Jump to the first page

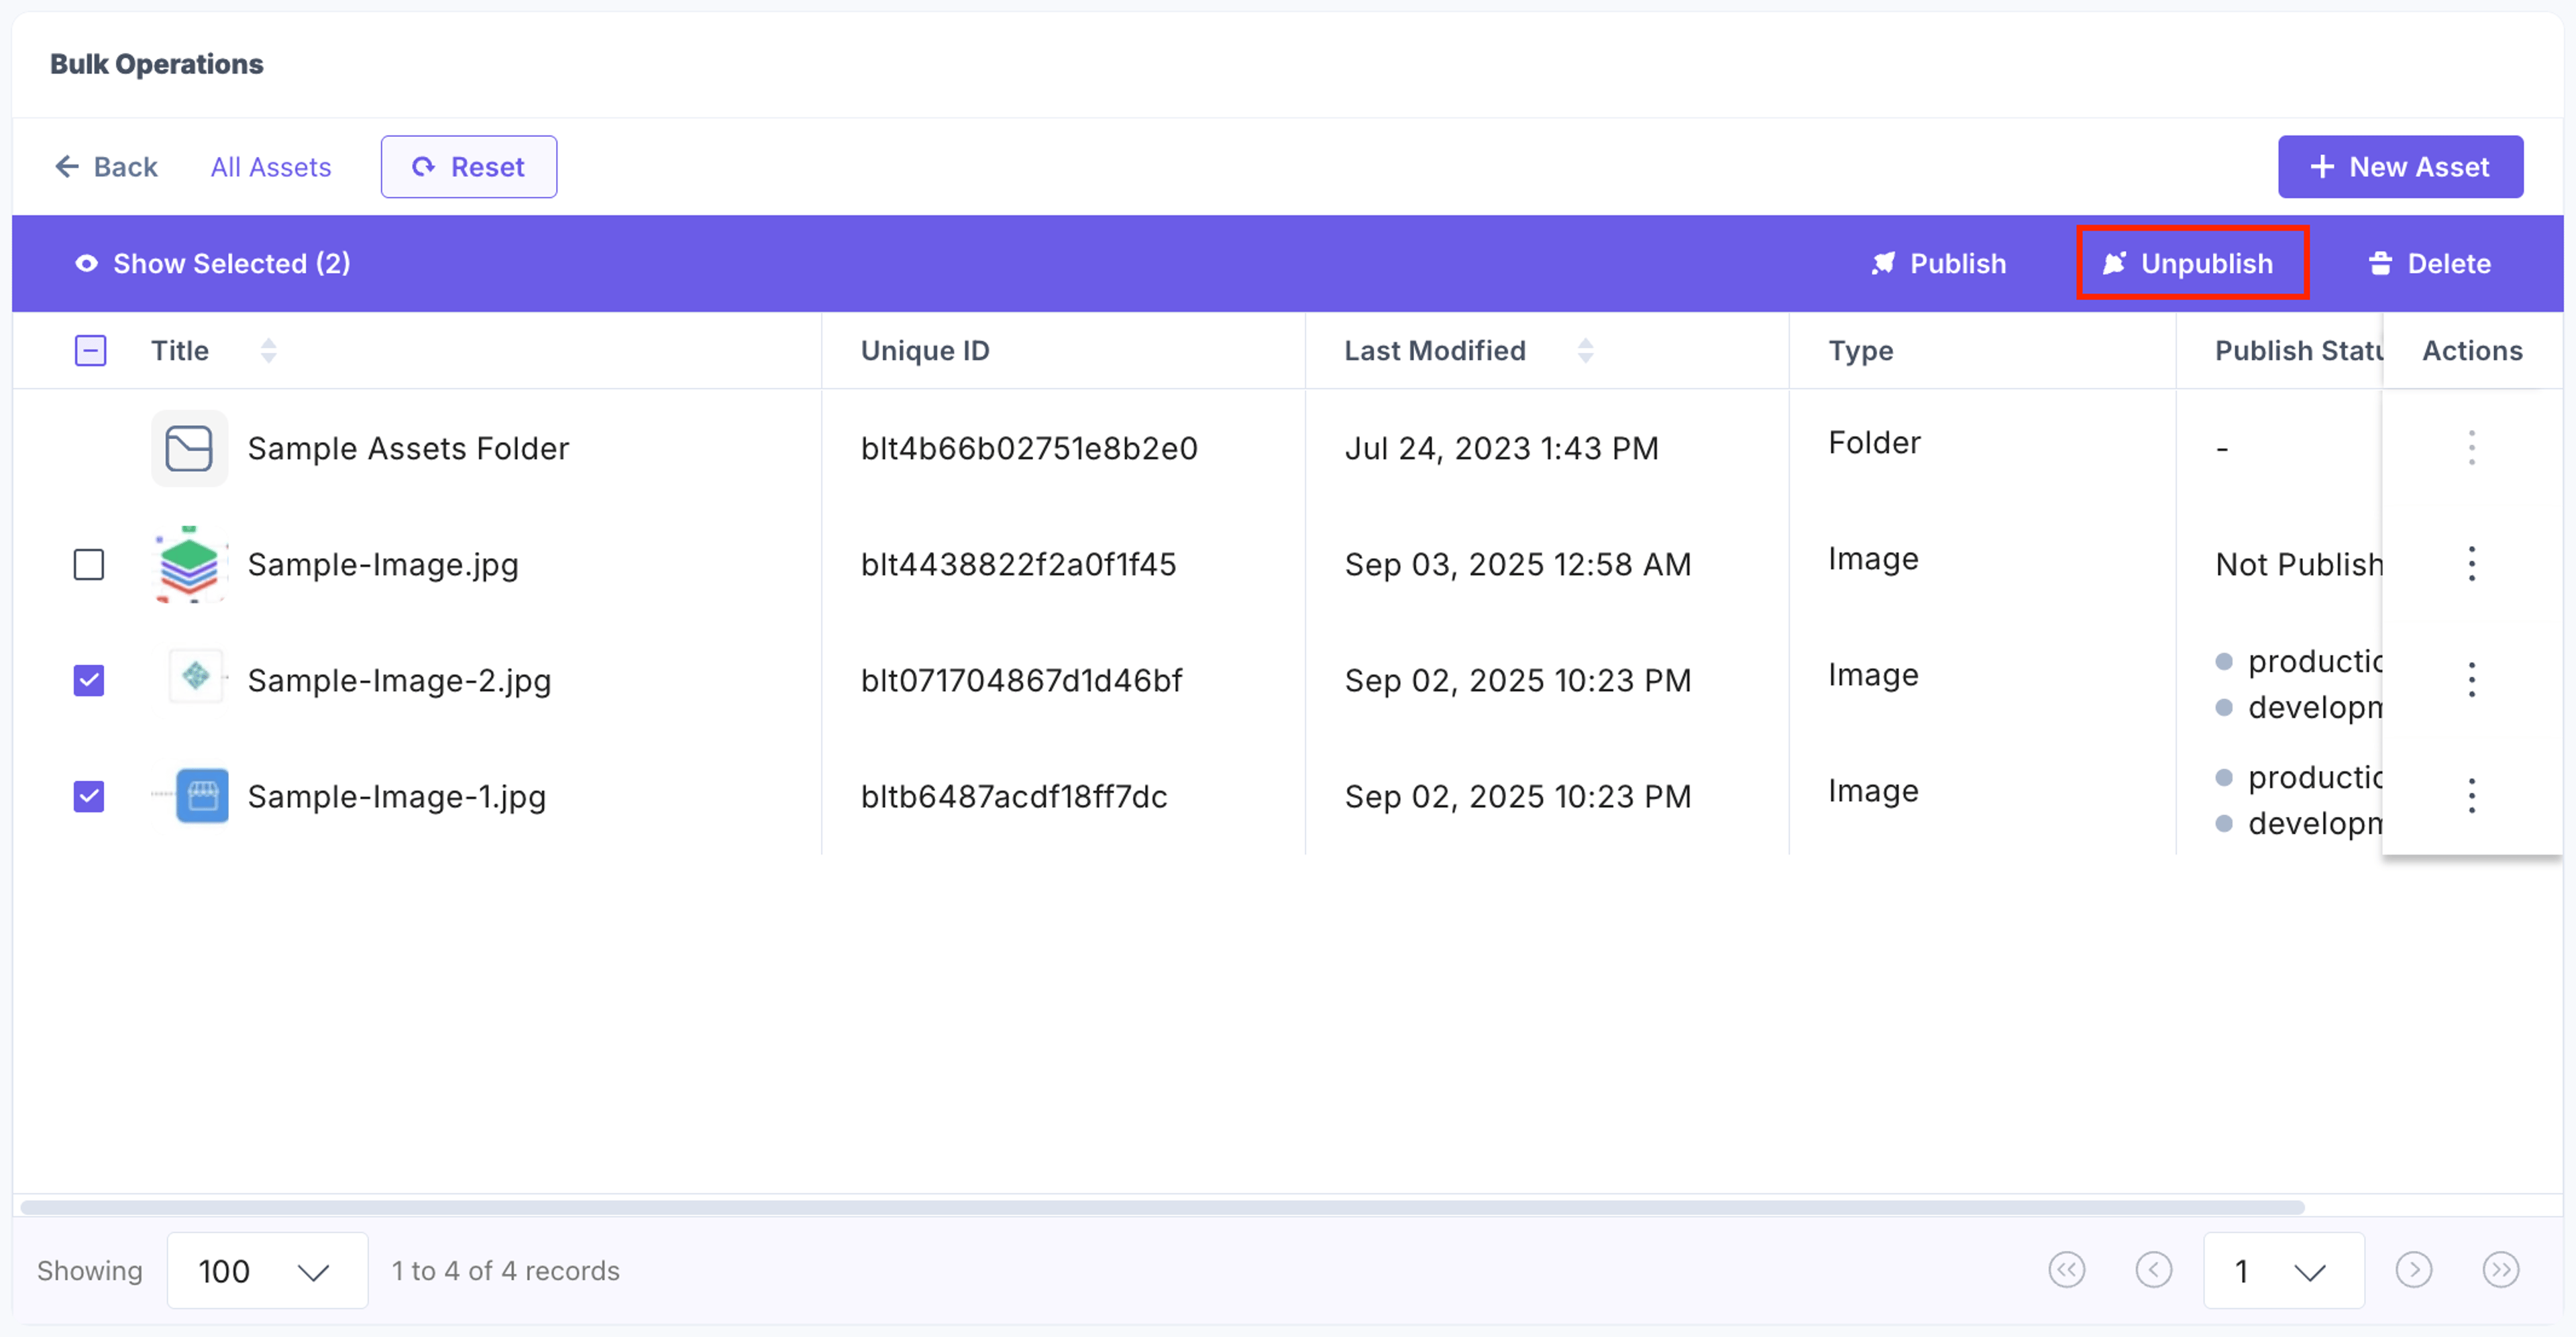click(2067, 1270)
